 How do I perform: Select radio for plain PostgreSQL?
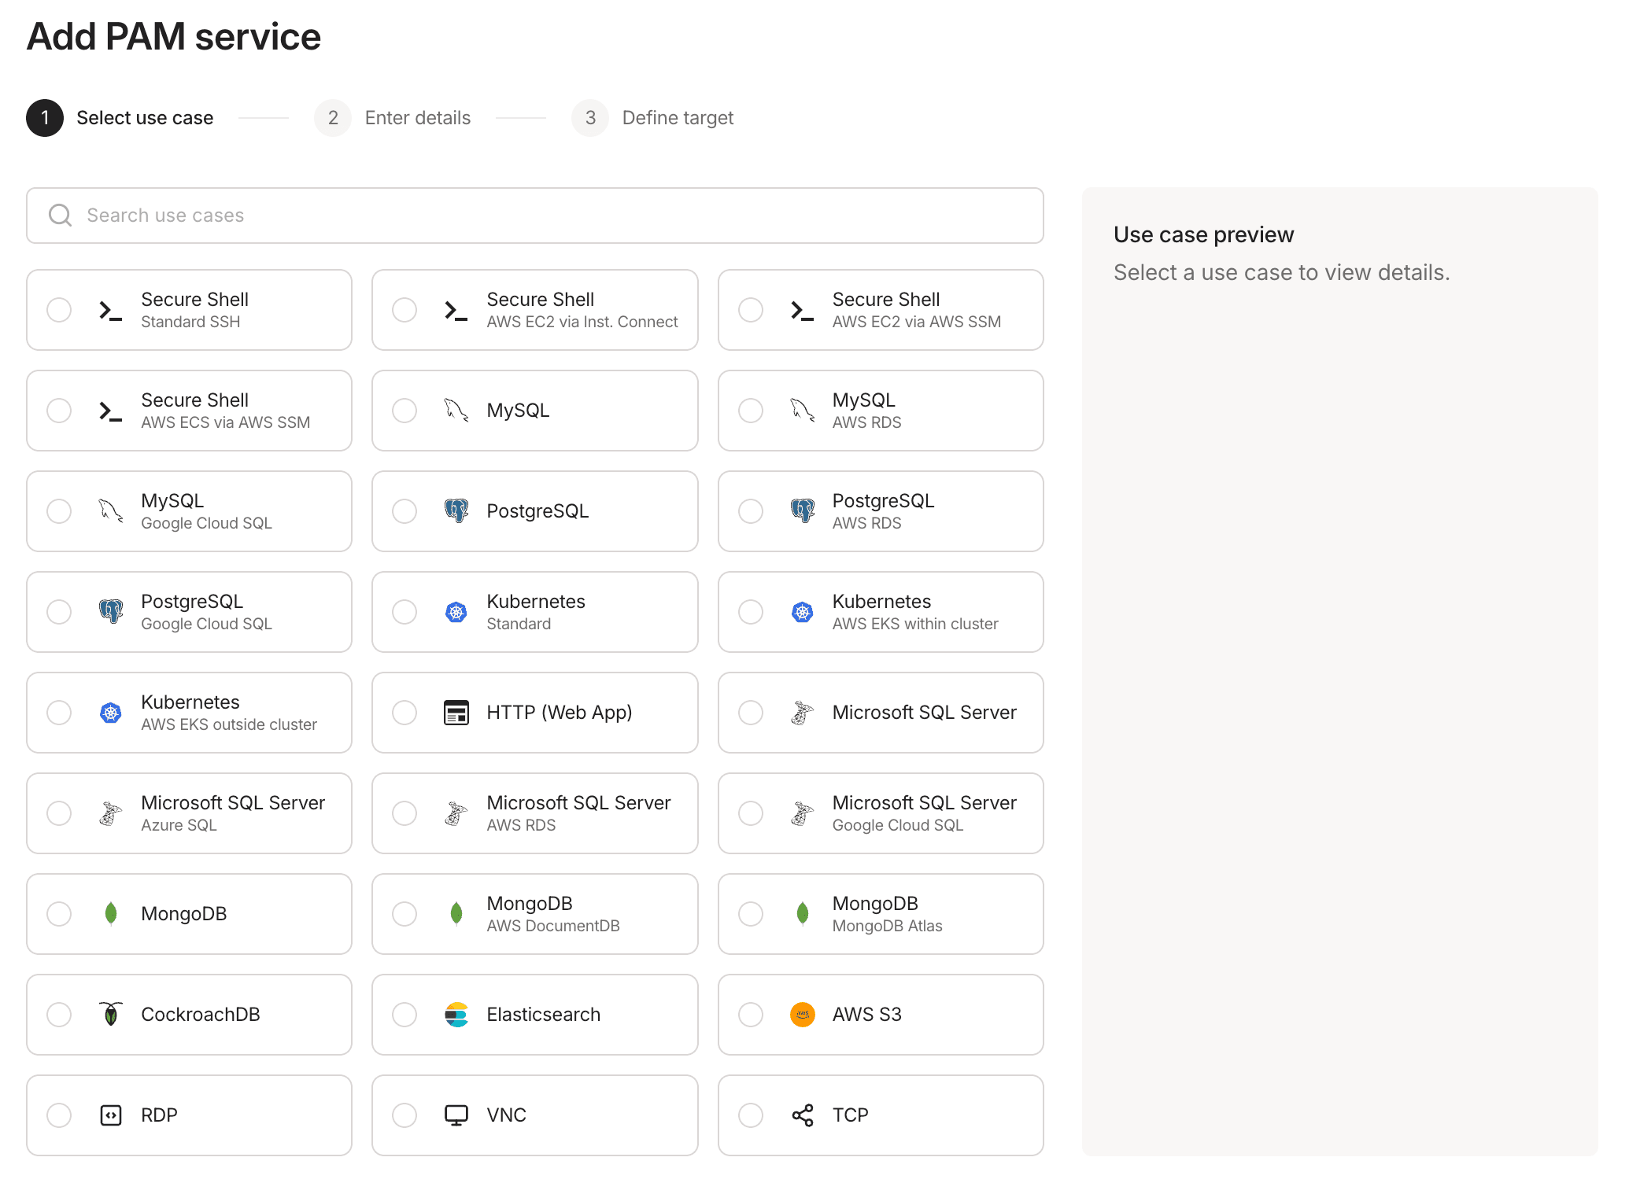coord(404,511)
